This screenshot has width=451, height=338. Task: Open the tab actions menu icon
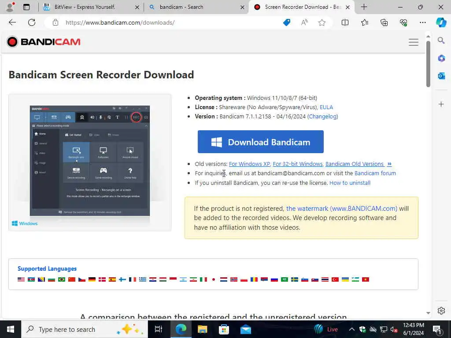coord(26,7)
